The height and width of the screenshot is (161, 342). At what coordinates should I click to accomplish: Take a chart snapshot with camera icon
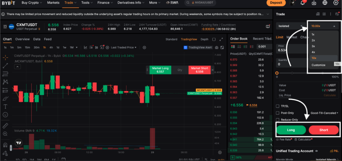216,47
